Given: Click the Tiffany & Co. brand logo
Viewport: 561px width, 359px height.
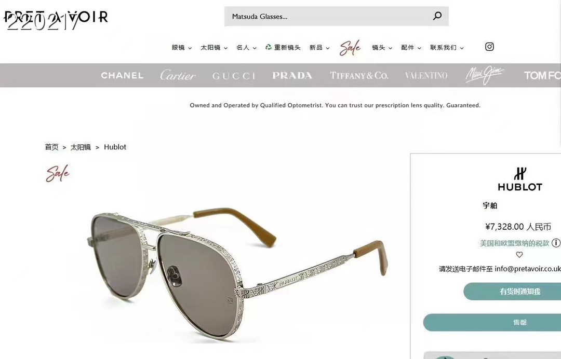Looking at the screenshot, I should pyautogui.click(x=359, y=75).
